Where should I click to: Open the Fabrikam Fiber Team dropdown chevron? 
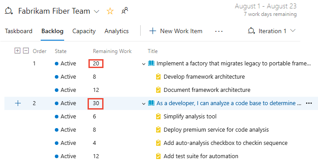(x=96, y=11)
